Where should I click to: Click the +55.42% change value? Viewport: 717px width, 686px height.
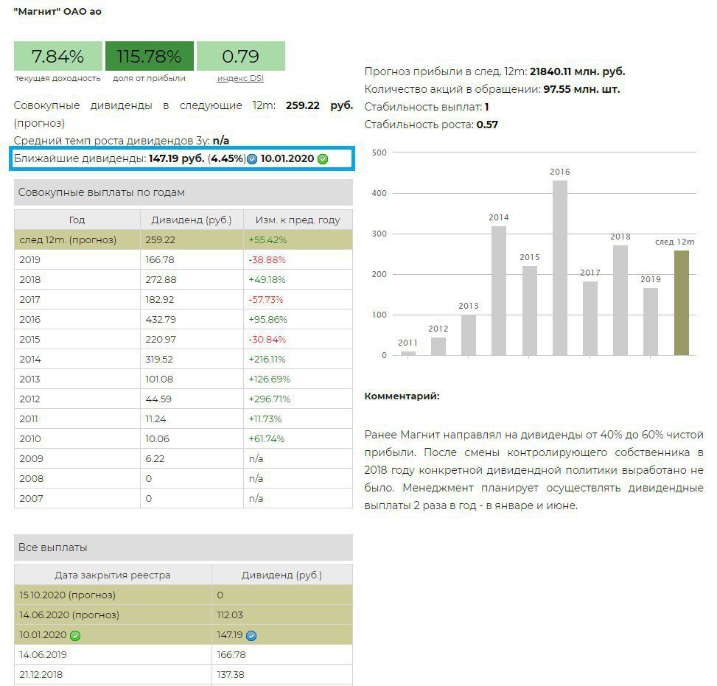[x=267, y=239]
